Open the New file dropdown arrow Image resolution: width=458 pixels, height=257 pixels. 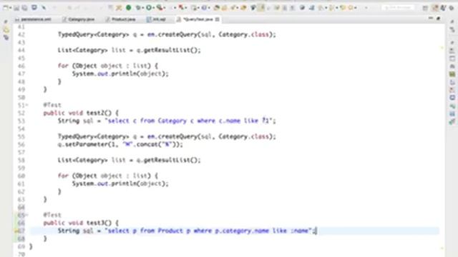tap(10, 8)
